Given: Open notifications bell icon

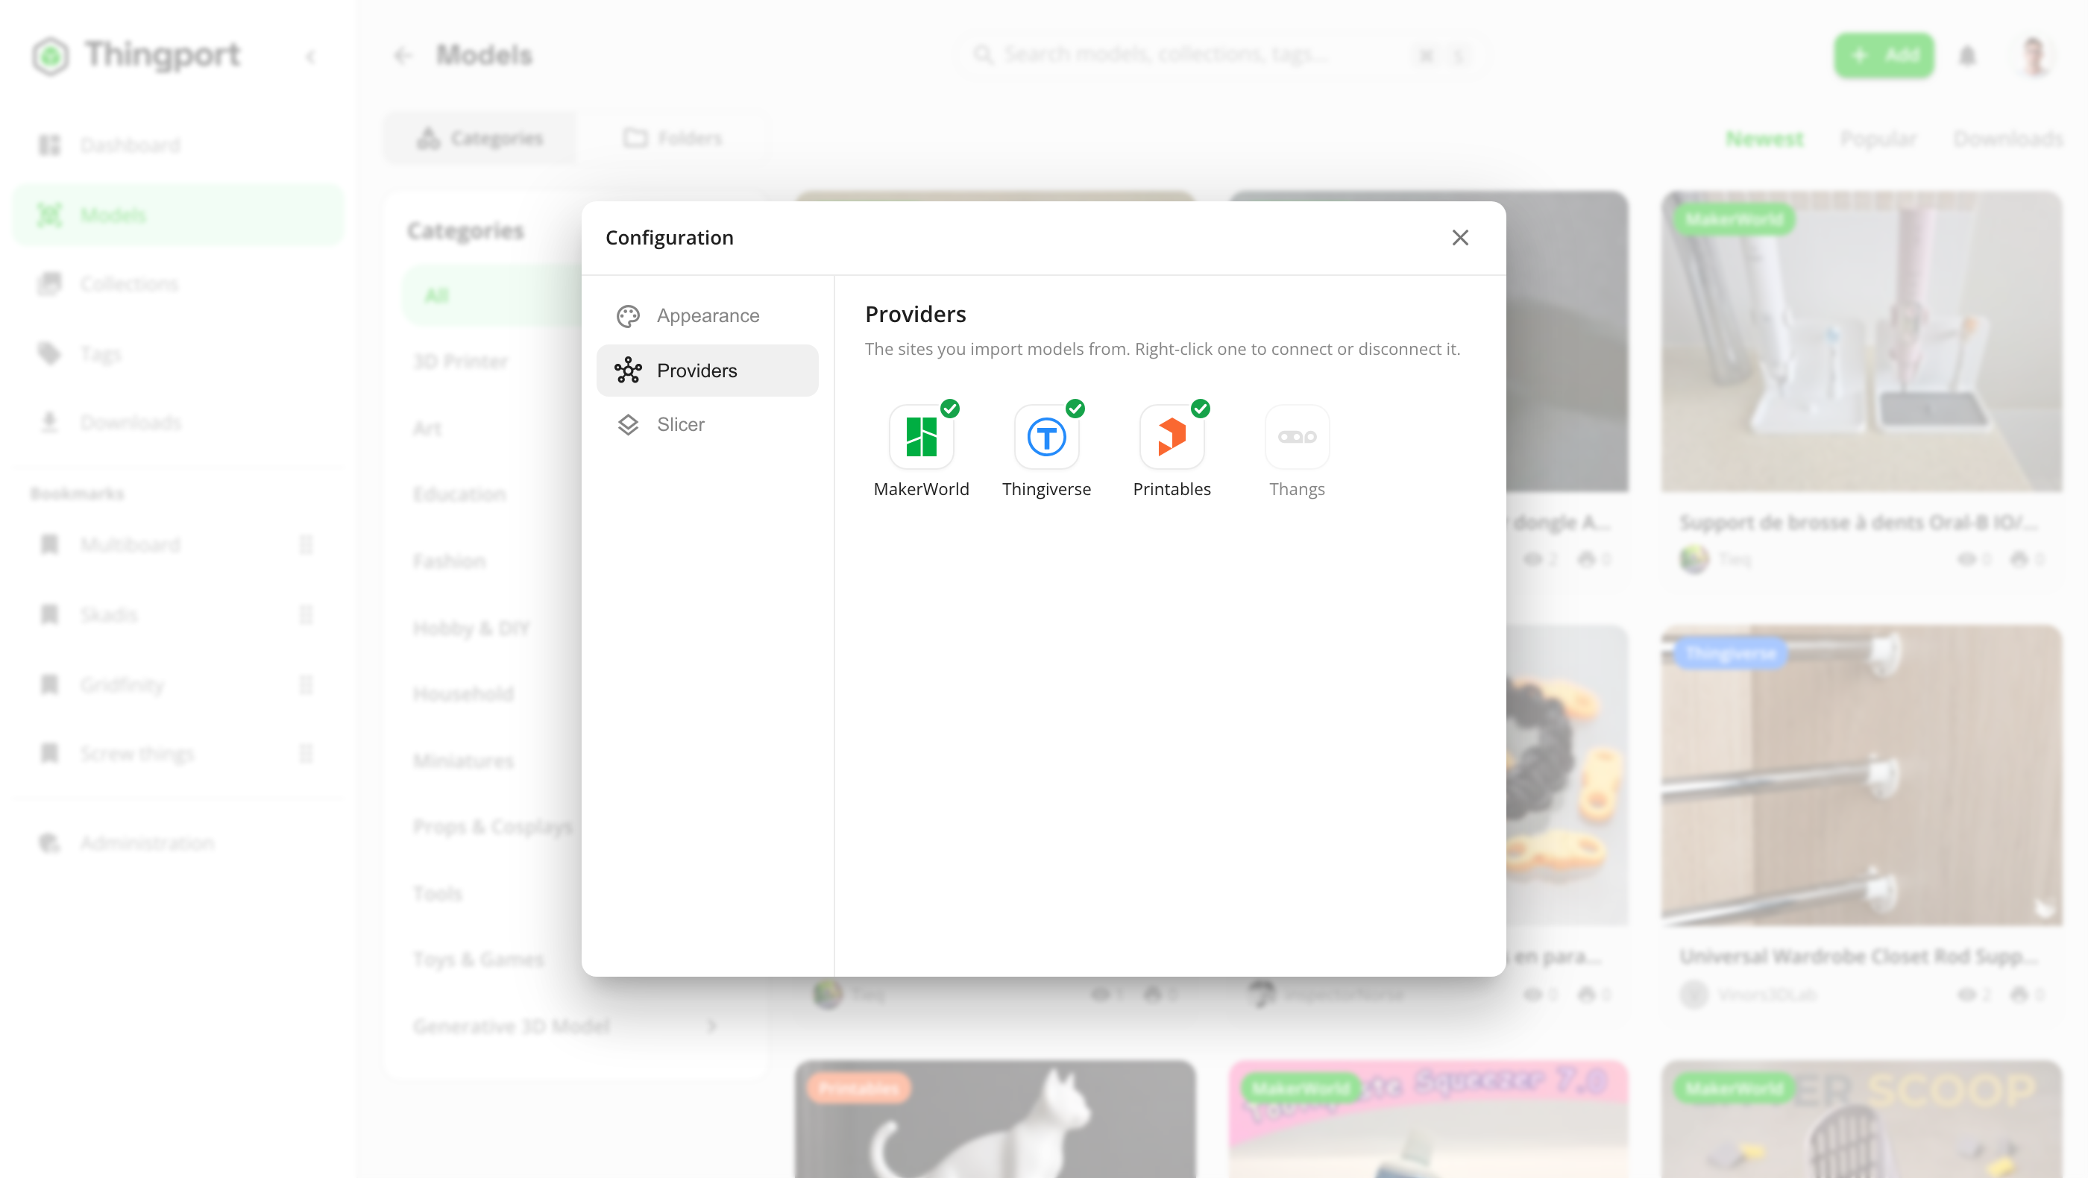Looking at the screenshot, I should [x=1967, y=55].
